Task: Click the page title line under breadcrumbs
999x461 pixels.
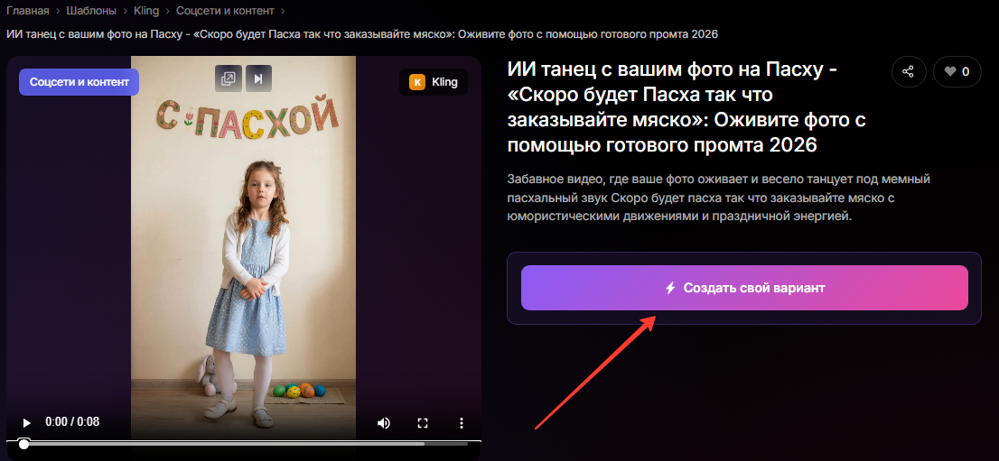Action: [x=362, y=33]
